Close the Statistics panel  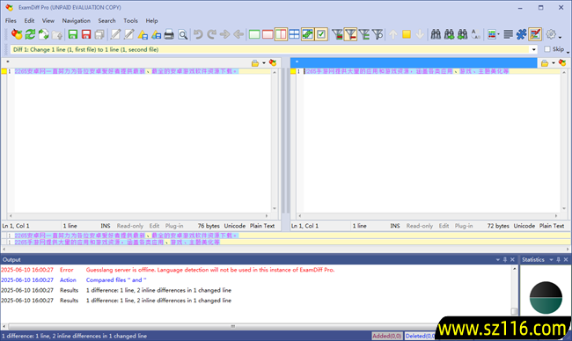pyautogui.click(x=566, y=260)
